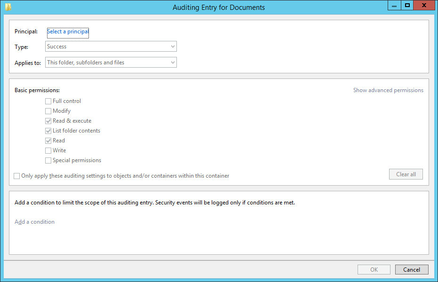This screenshot has height=282, width=438.
Task: Click Show advanced permissions link
Action: 388,90
